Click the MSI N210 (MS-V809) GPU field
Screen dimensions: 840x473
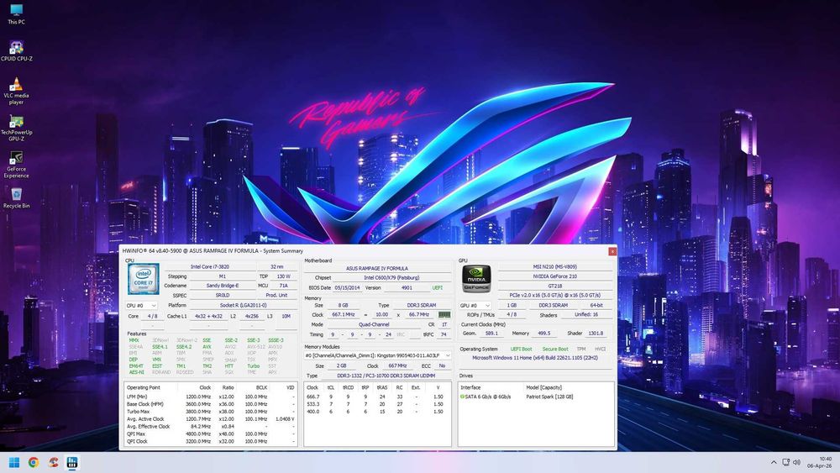(555, 266)
